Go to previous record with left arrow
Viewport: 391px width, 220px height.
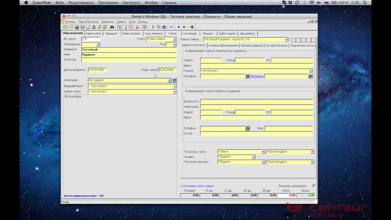pos(179,27)
